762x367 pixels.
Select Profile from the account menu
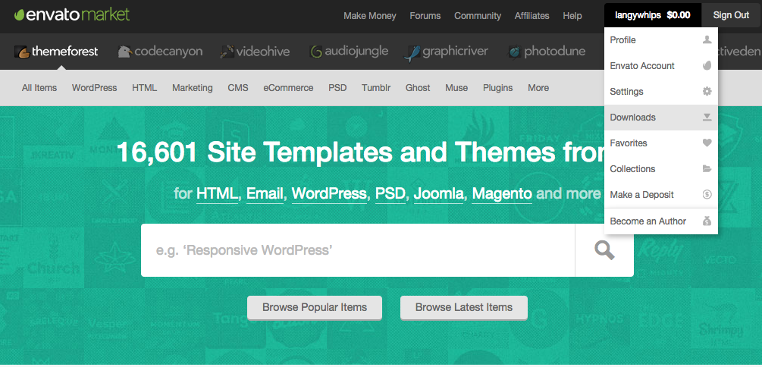pyautogui.click(x=661, y=40)
